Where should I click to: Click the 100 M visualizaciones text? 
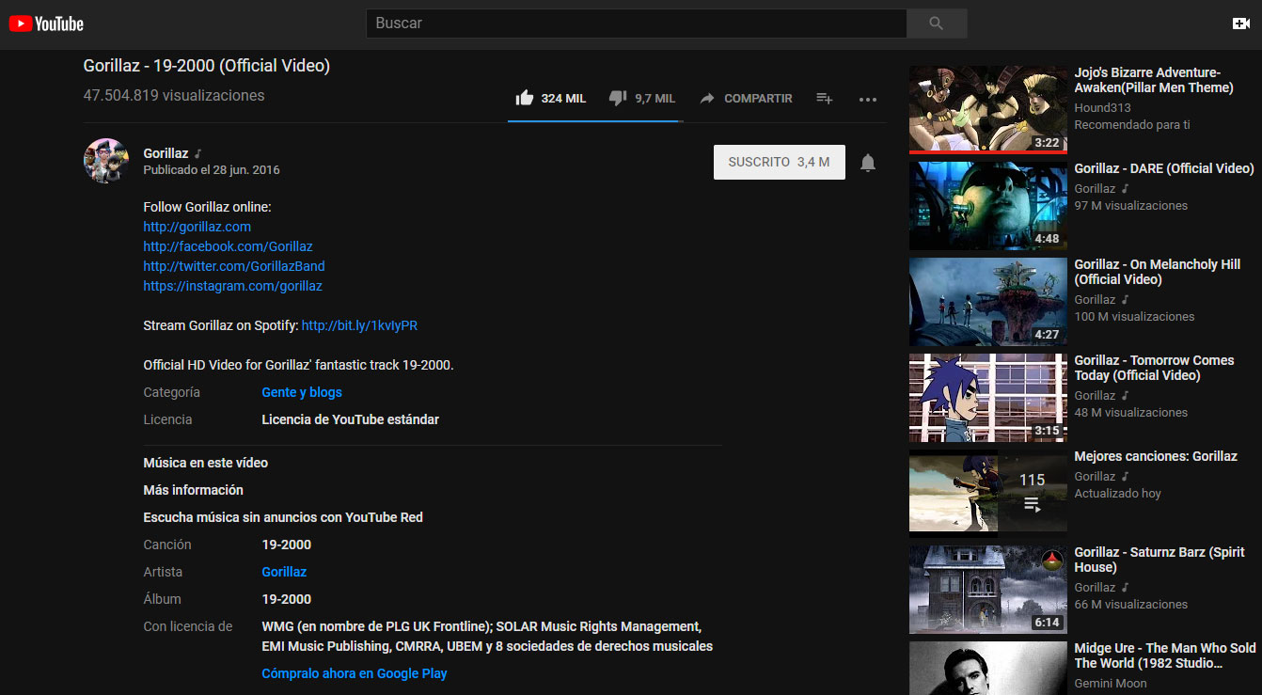click(1135, 317)
